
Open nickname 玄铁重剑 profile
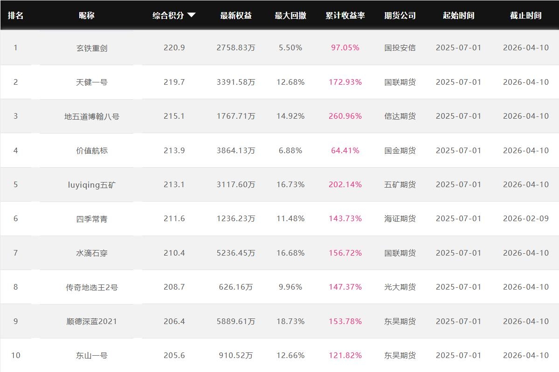pyautogui.click(x=92, y=48)
